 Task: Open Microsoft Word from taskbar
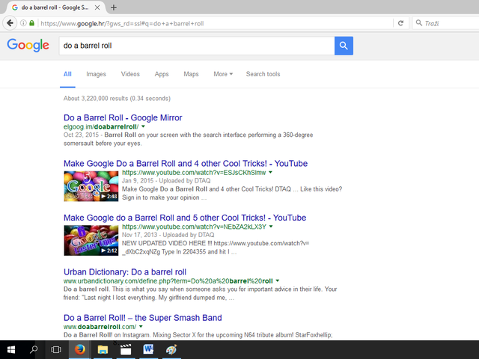coord(148,350)
